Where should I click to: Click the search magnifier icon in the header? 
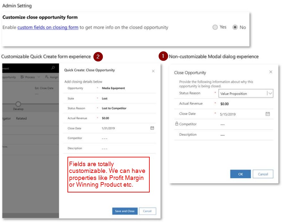(x=53, y=68)
